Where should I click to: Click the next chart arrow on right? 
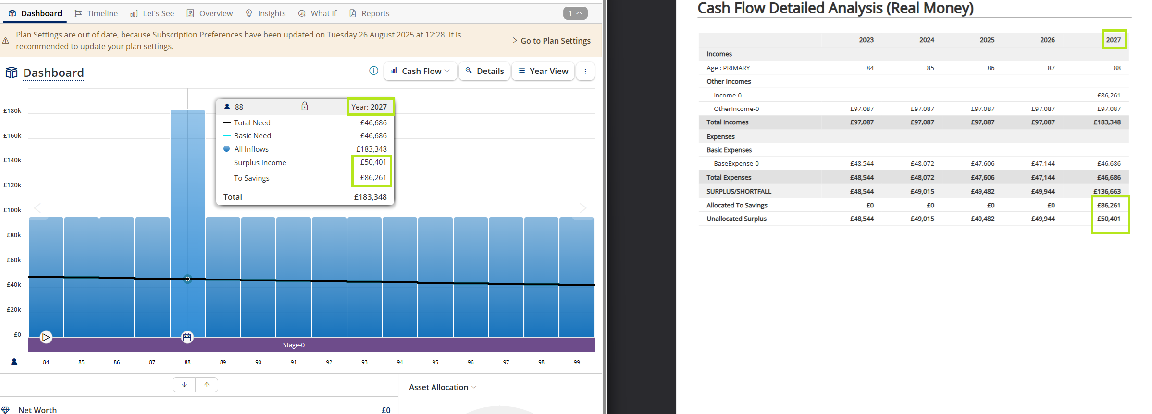(583, 208)
